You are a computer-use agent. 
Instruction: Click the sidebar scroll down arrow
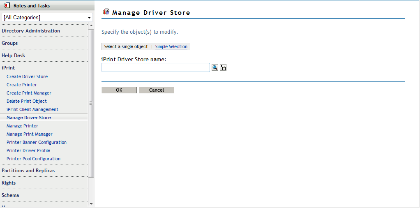[x=91, y=204]
